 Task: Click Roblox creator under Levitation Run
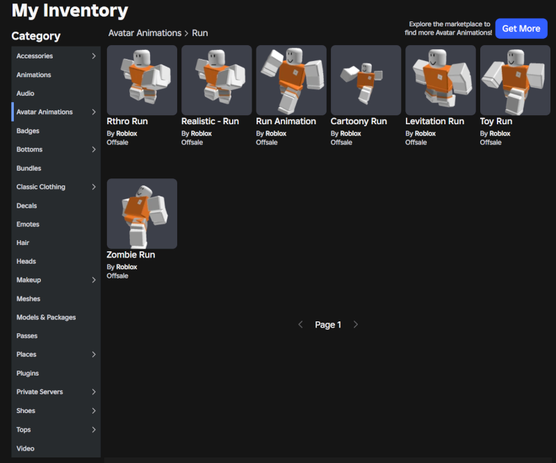425,133
